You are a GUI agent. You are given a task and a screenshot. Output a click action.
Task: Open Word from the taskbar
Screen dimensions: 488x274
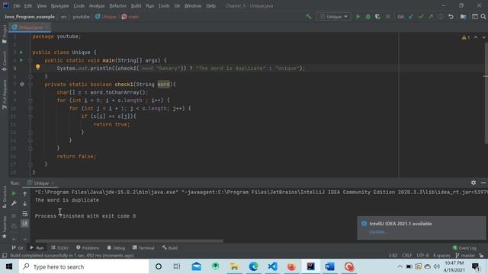[329, 266]
